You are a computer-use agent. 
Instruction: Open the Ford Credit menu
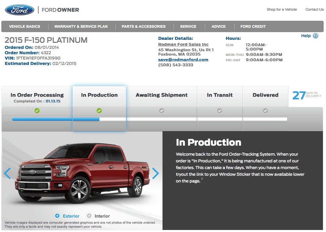253,26
